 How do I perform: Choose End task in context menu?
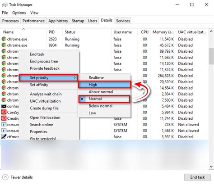[37, 54]
